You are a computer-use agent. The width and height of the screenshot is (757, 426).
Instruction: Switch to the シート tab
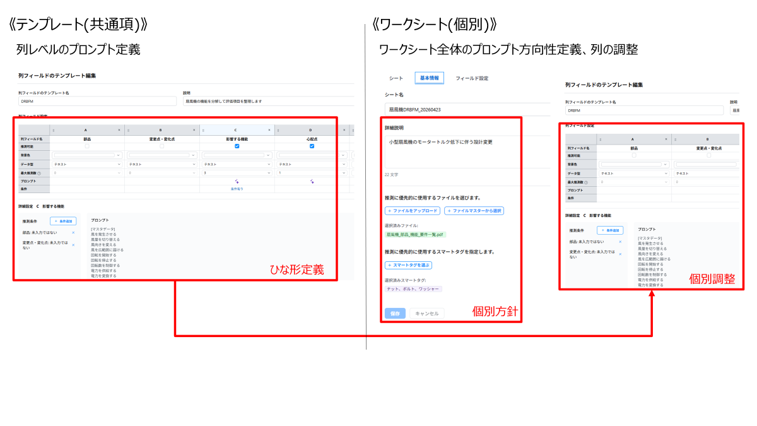coord(396,78)
